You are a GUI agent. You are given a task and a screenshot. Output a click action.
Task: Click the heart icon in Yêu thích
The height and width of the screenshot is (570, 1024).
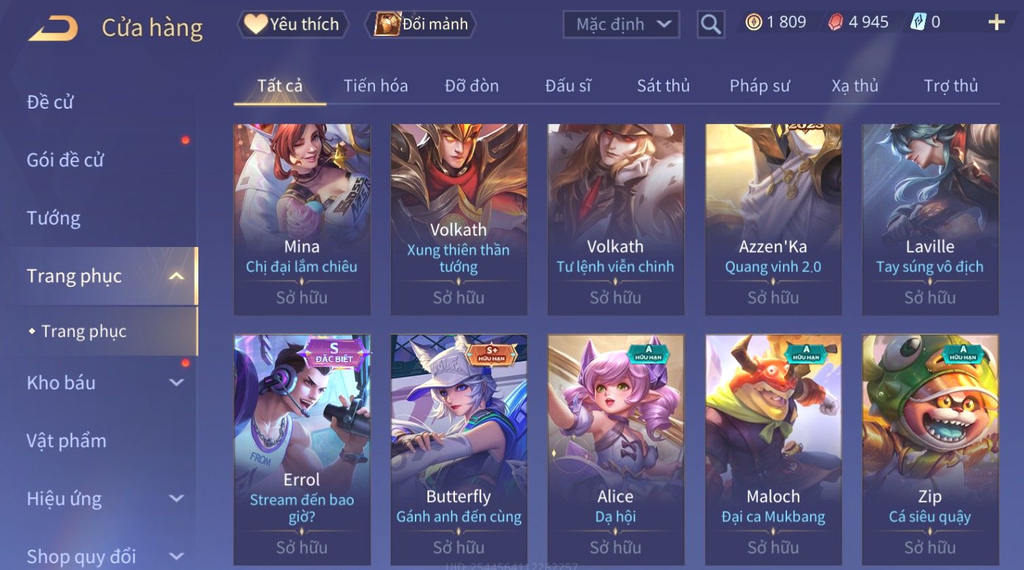coord(256,24)
